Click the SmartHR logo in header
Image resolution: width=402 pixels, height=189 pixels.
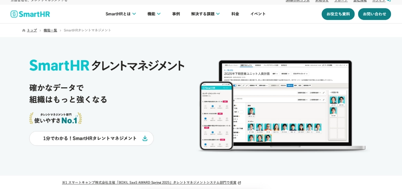(x=30, y=14)
